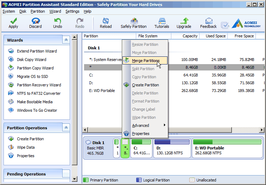Select the unallocated 8.46GB block in disk map

click(125, 148)
